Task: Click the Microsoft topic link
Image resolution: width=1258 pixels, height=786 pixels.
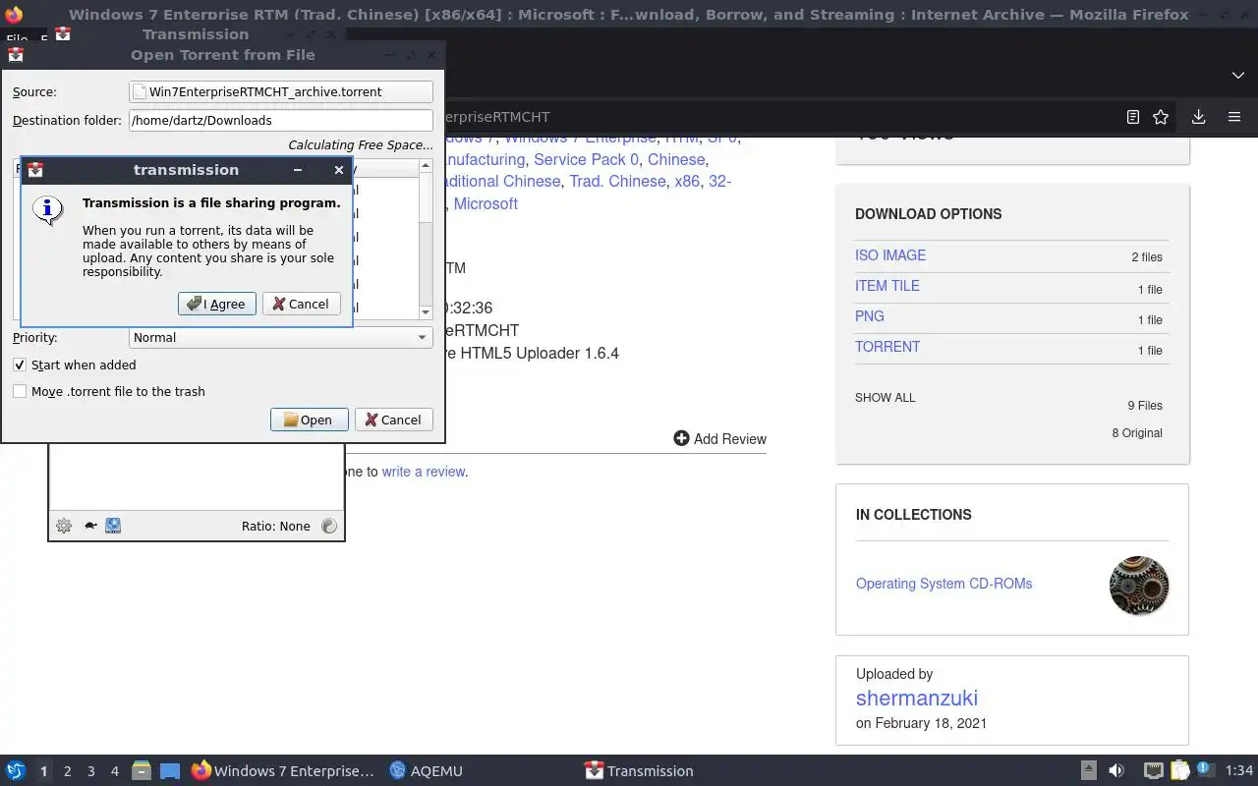Action: click(486, 204)
